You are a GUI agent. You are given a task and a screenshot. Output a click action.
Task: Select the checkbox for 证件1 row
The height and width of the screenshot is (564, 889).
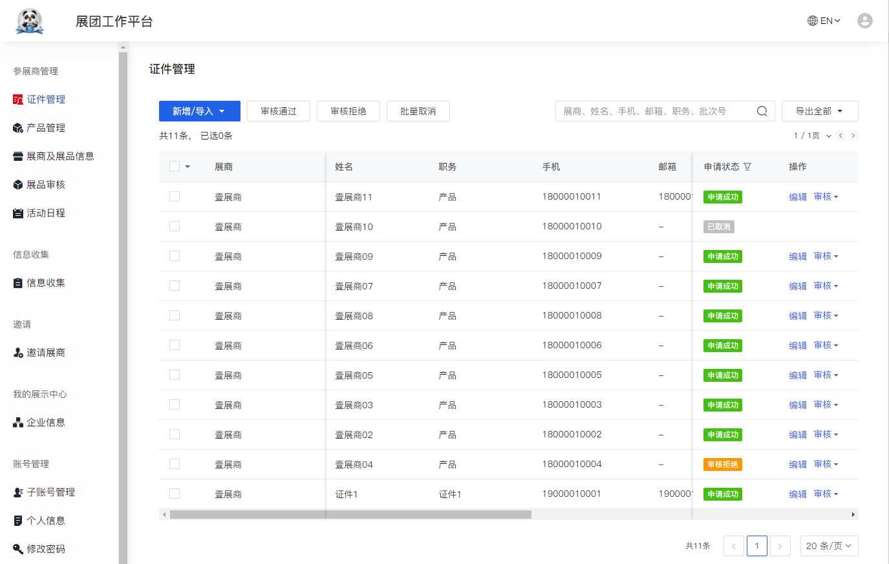175,494
